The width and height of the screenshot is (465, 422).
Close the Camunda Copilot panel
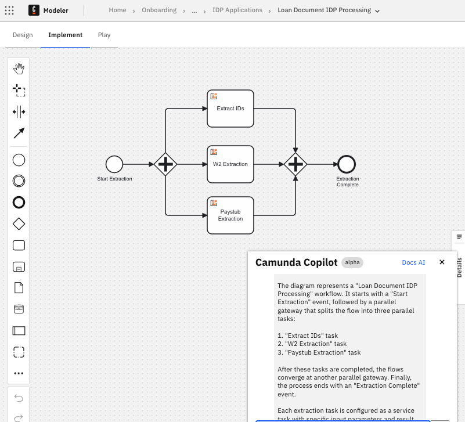point(442,262)
